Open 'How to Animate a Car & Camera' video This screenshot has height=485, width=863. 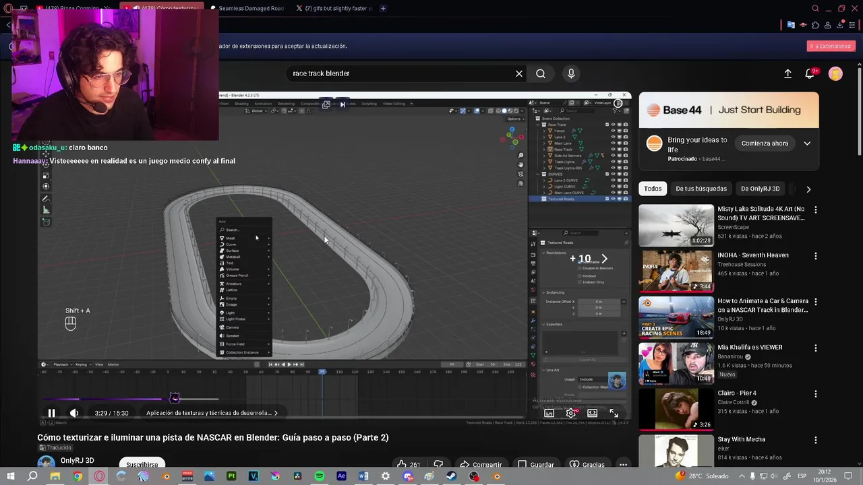(676, 317)
